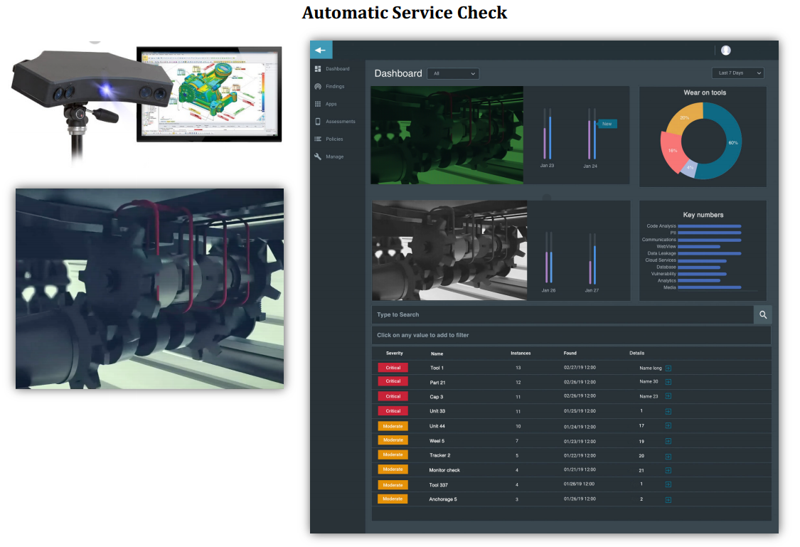Click the Findings fingerprint icon in sidebar
This screenshot has width=800, height=547.
click(x=318, y=87)
